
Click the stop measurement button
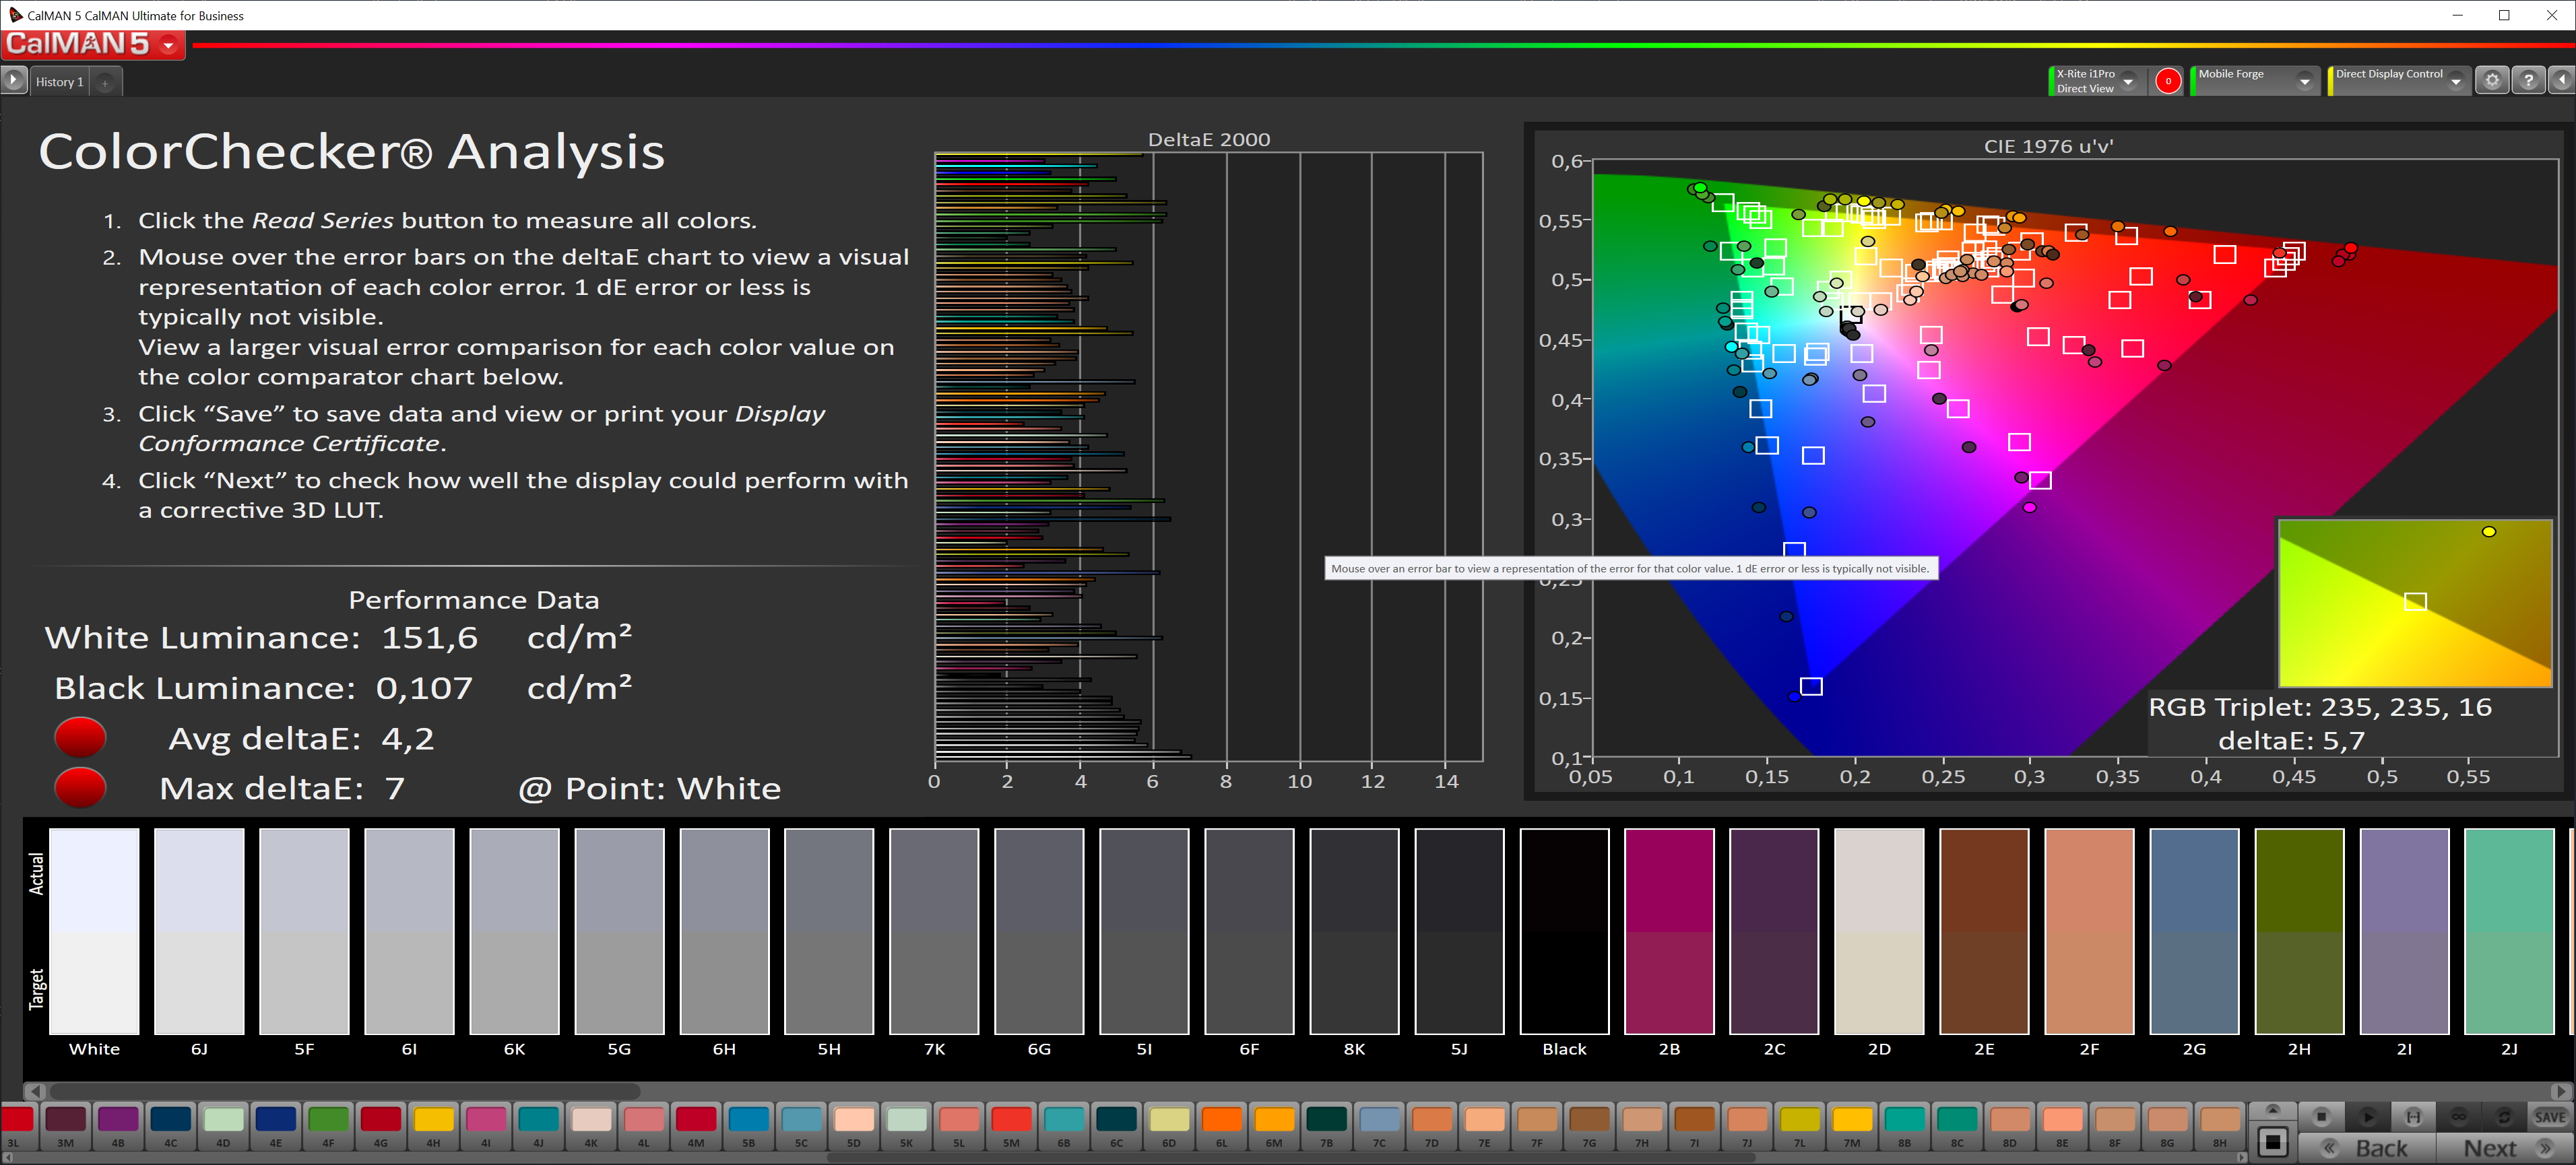tap(2321, 1116)
